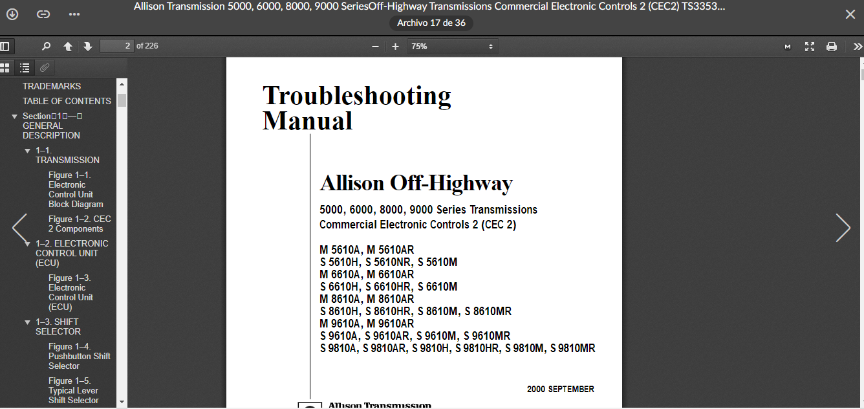This screenshot has width=864, height=409.
Task: Show page thumbnails view
Action: (5, 67)
